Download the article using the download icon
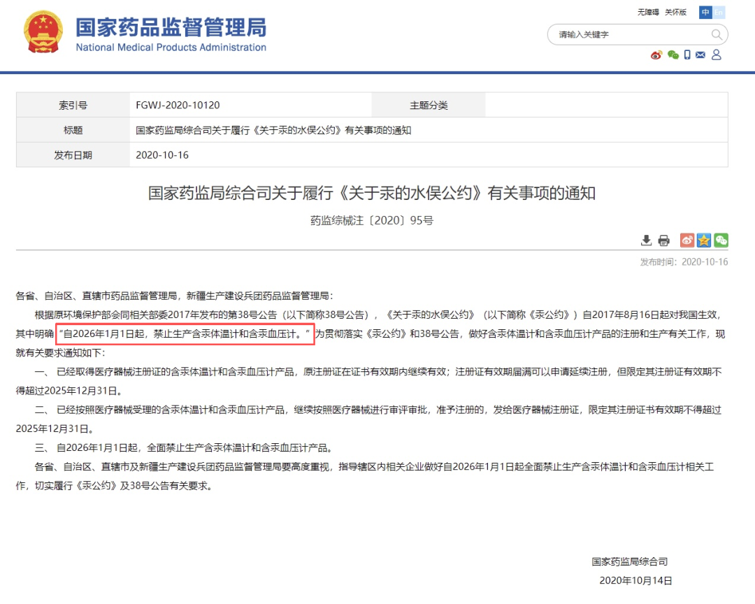This screenshot has height=604, width=755. pyautogui.click(x=647, y=240)
